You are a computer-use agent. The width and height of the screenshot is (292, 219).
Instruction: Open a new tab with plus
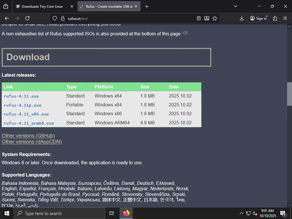click(147, 7)
